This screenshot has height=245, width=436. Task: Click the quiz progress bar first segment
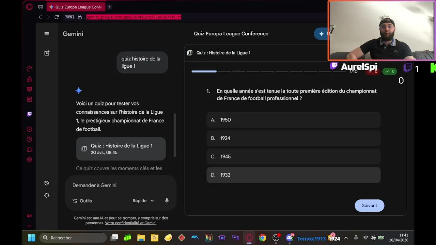[x=204, y=71]
